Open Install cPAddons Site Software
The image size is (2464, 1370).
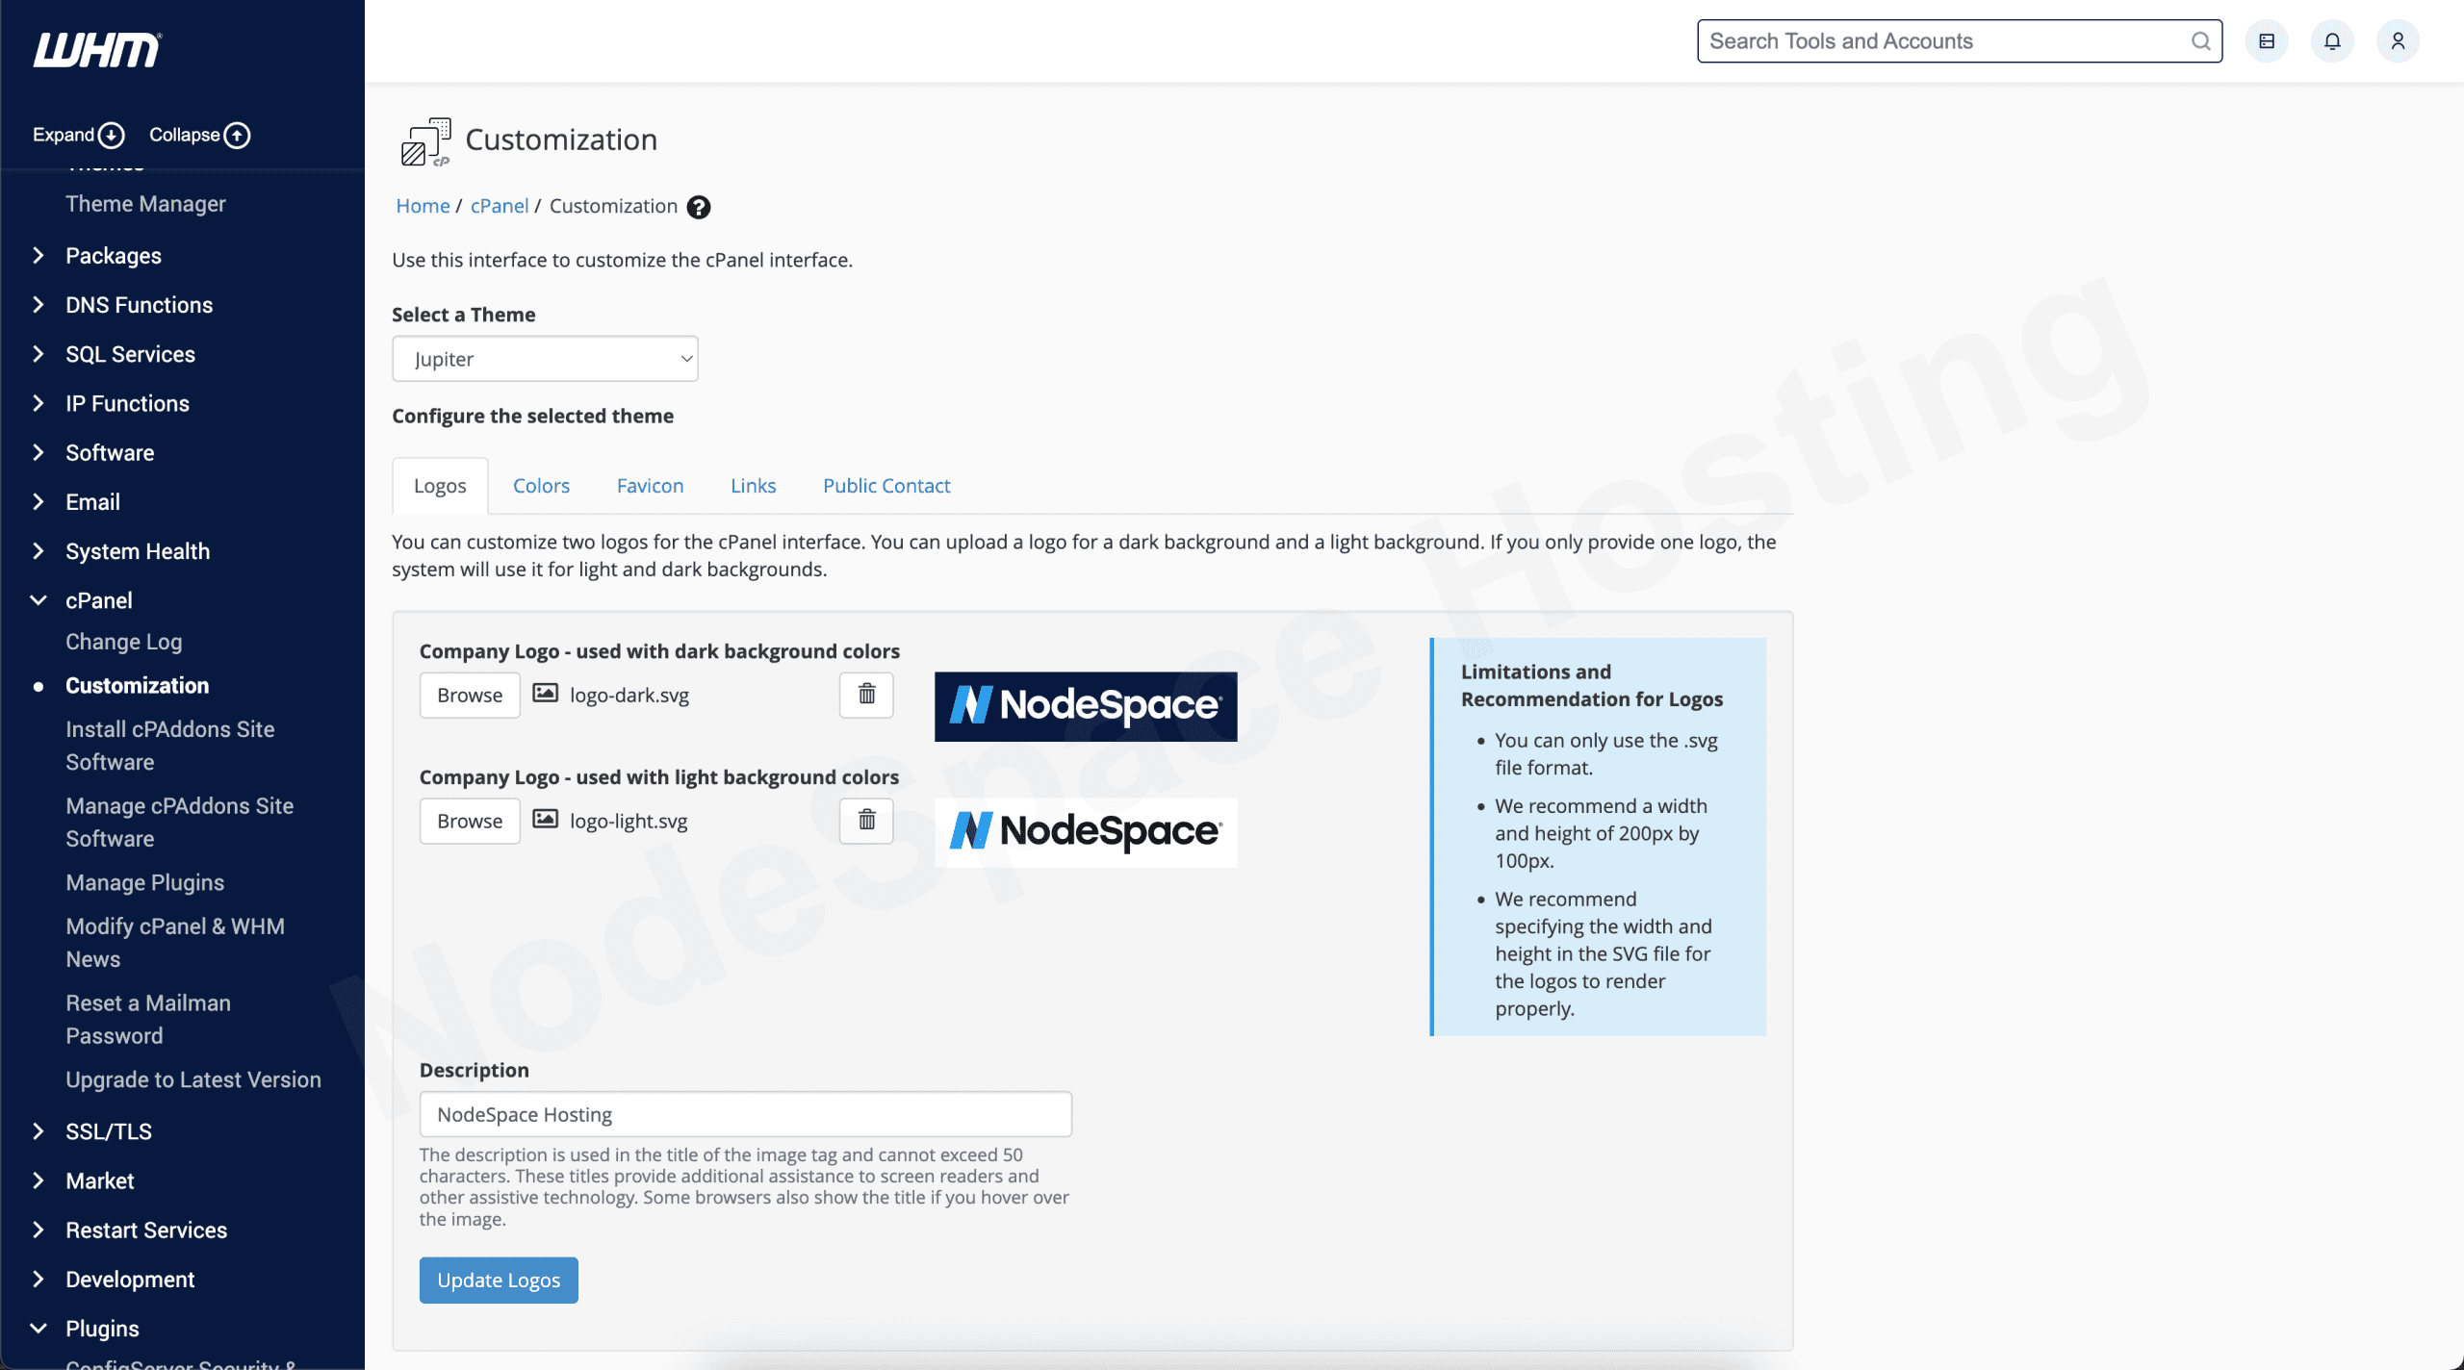[x=170, y=746]
